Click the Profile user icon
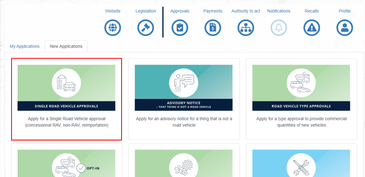This screenshot has width=365, height=177. click(345, 28)
